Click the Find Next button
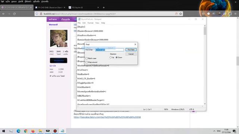The image size is (239, 134). point(131,50)
